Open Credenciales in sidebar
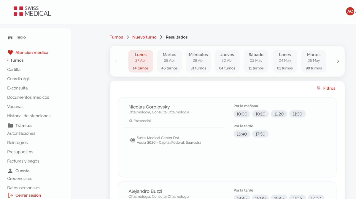This screenshot has width=356, height=199. point(20,179)
